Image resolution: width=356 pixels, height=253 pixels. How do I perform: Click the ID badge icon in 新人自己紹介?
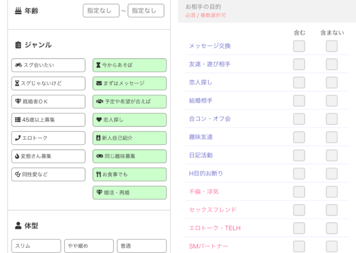pos(98,138)
